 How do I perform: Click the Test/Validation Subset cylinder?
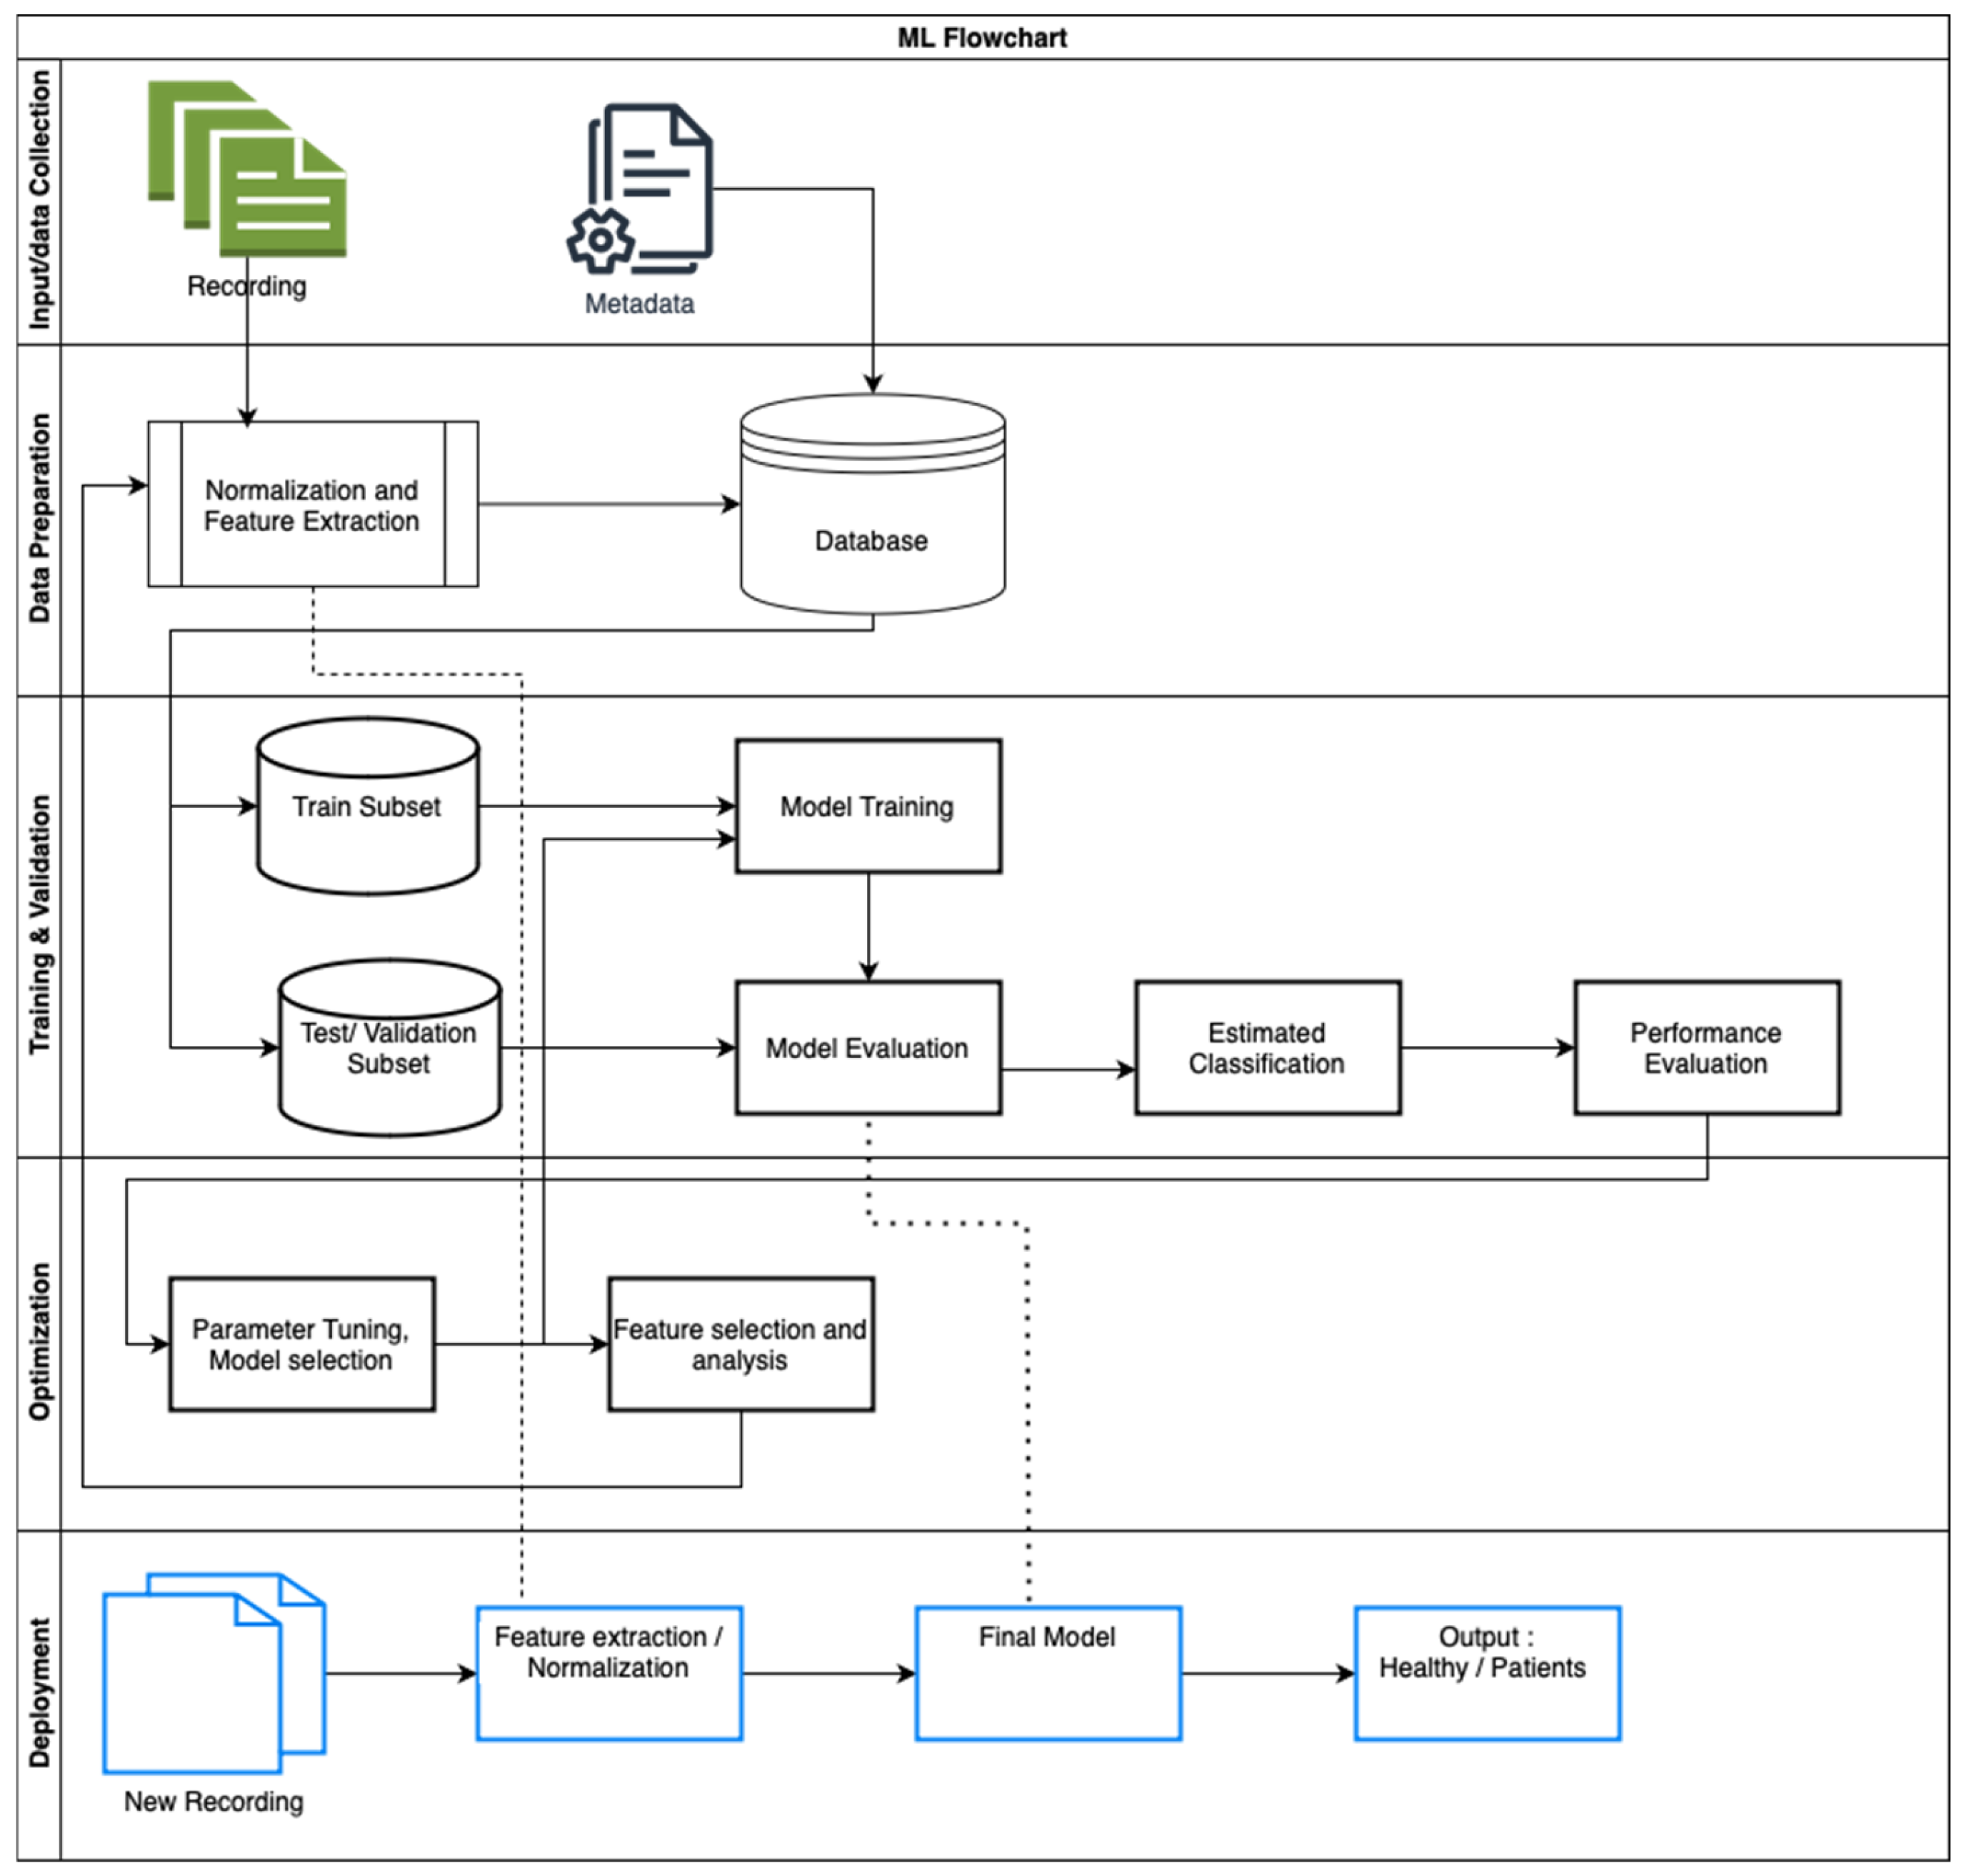[389, 1048]
